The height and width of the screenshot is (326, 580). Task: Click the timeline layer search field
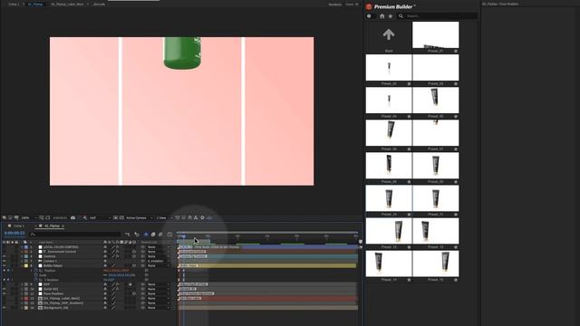pos(75,235)
